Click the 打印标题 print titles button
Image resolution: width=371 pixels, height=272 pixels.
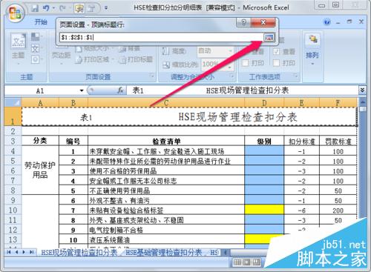[x=136, y=59]
